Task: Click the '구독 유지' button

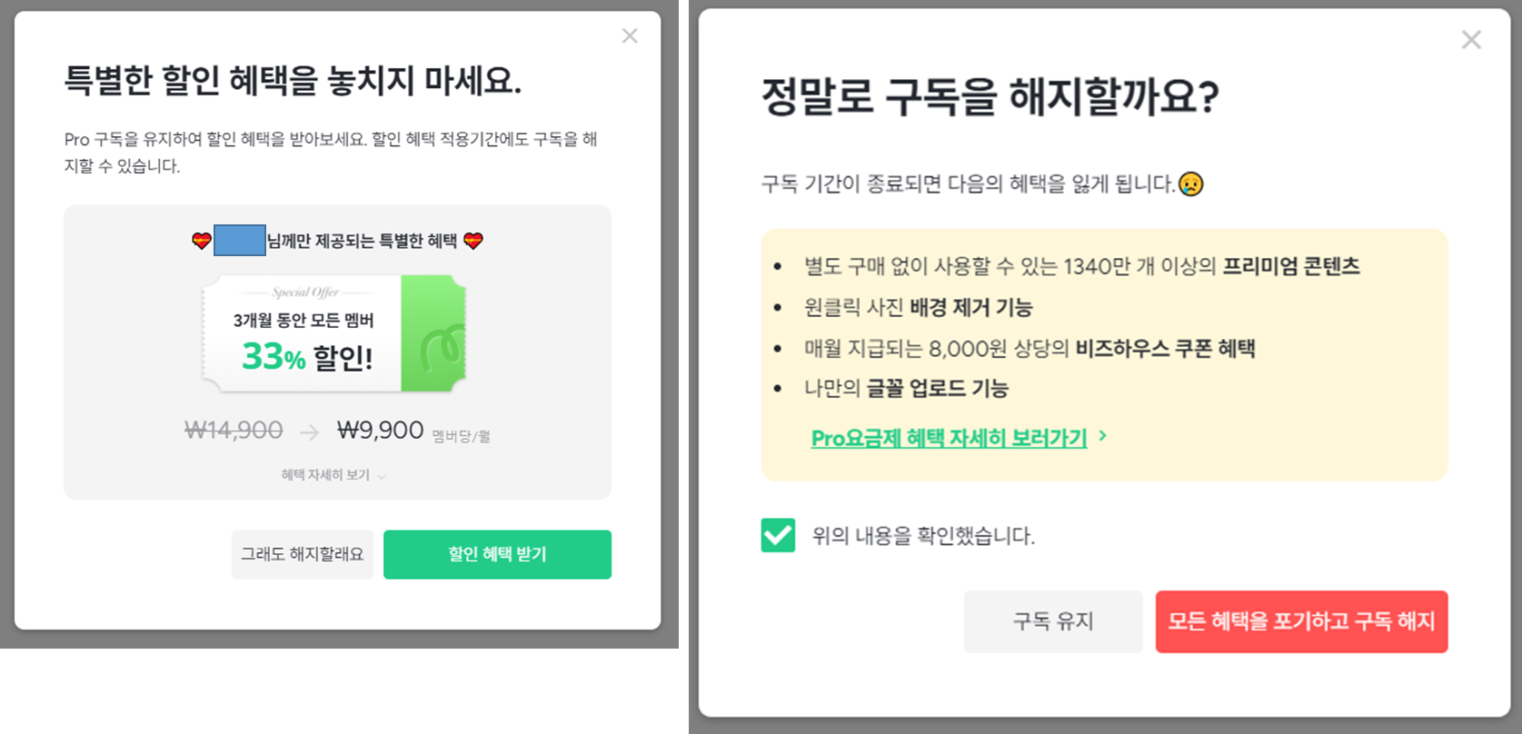Action: tap(1052, 621)
